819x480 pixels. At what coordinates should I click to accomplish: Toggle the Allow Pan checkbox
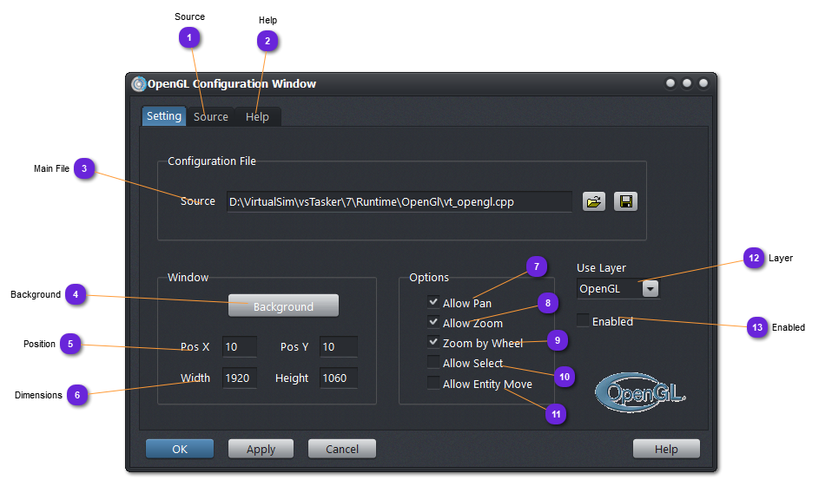point(433,302)
